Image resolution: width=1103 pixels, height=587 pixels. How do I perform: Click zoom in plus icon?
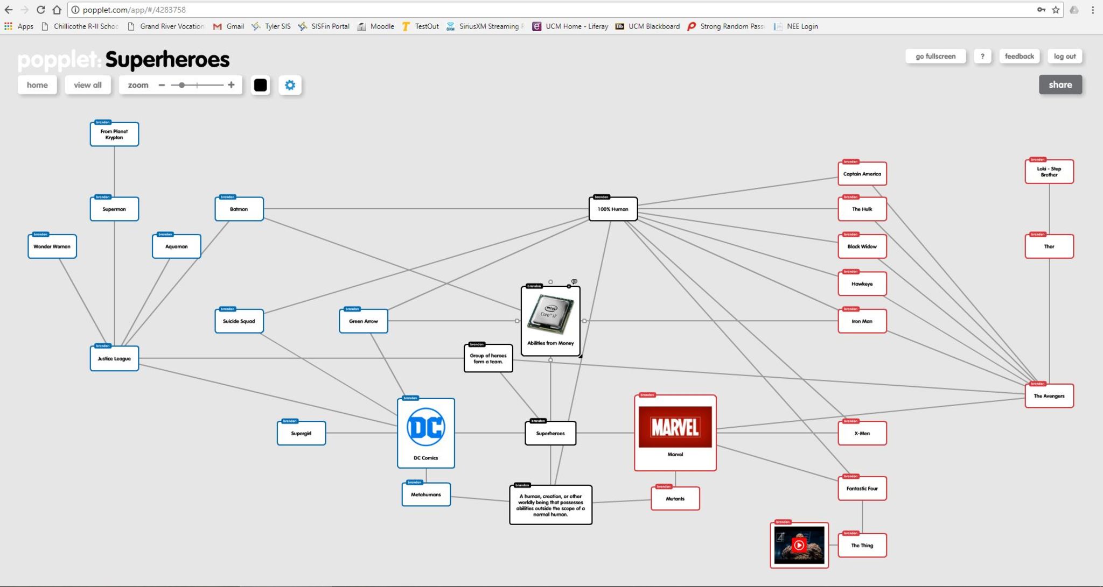pos(231,85)
